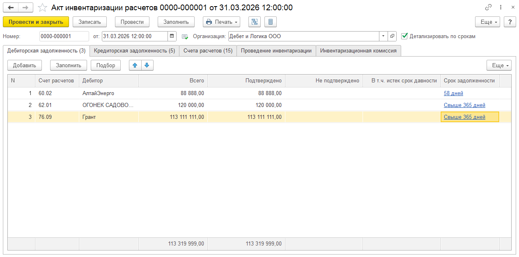The height and width of the screenshot is (257, 519).
Task: Open the Печать dropdown menu
Action: pyautogui.click(x=221, y=22)
